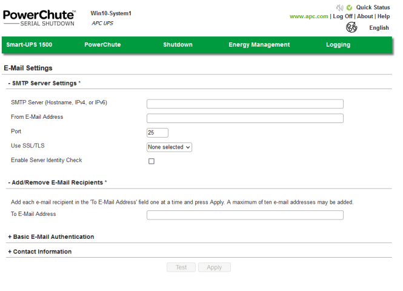Expand Basic E-Mail Authentication section

point(51,237)
